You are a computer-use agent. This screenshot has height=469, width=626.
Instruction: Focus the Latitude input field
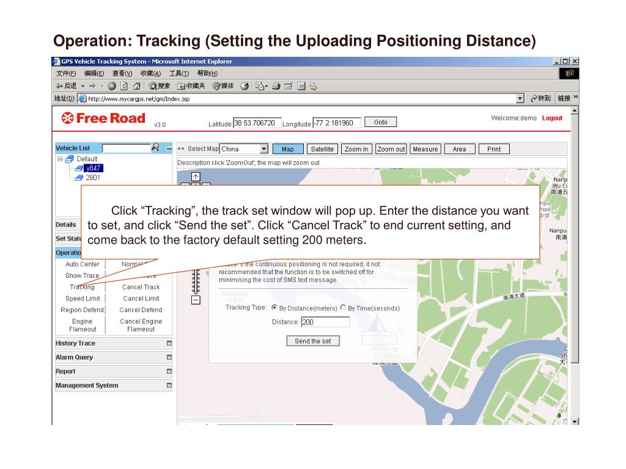point(257,123)
